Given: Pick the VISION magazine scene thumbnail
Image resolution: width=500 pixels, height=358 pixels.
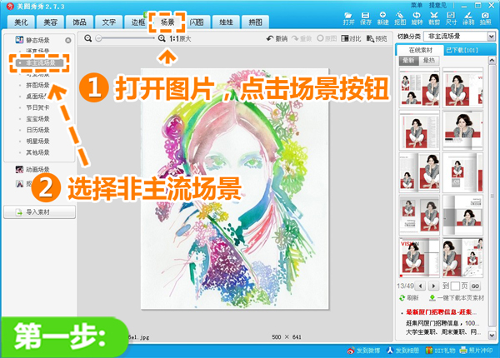Looking at the screenshot, I should pyautogui.click(x=419, y=257).
